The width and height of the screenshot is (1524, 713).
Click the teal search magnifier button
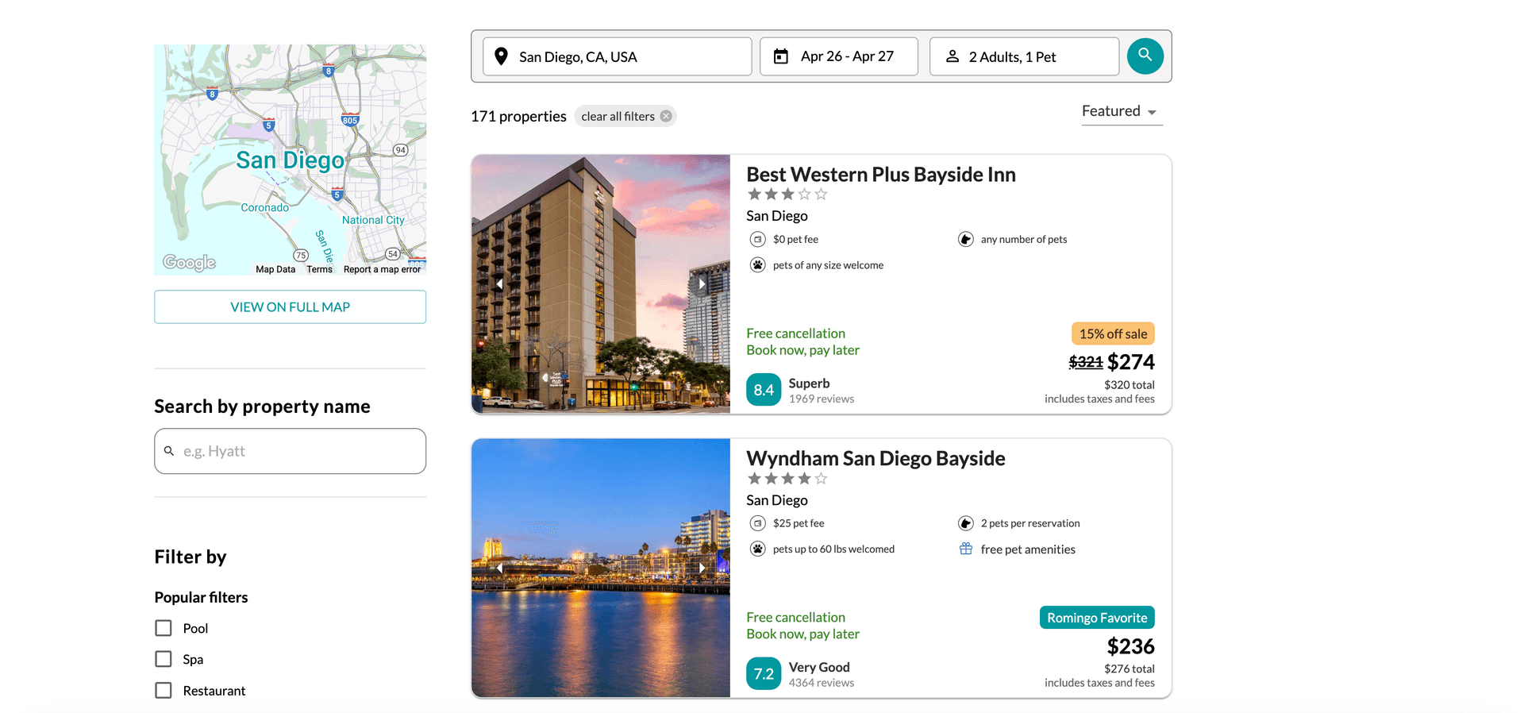coord(1145,56)
